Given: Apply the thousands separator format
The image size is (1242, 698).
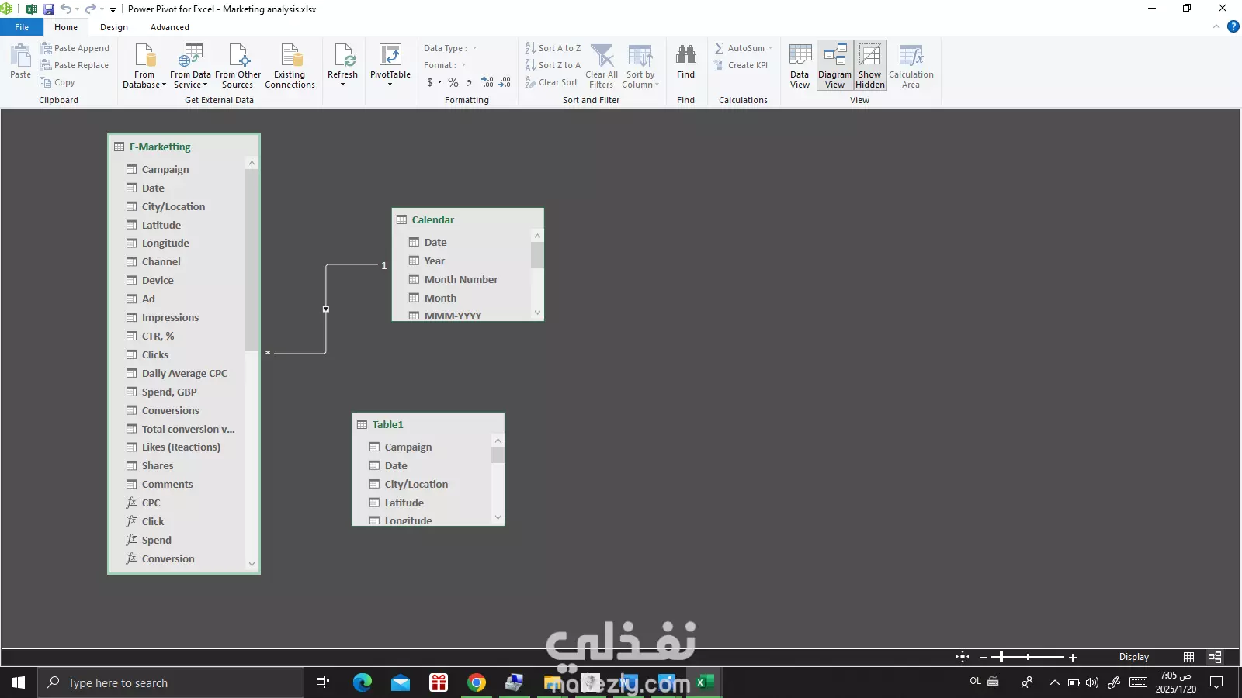Looking at the screenshot, I should coord(469,82).
